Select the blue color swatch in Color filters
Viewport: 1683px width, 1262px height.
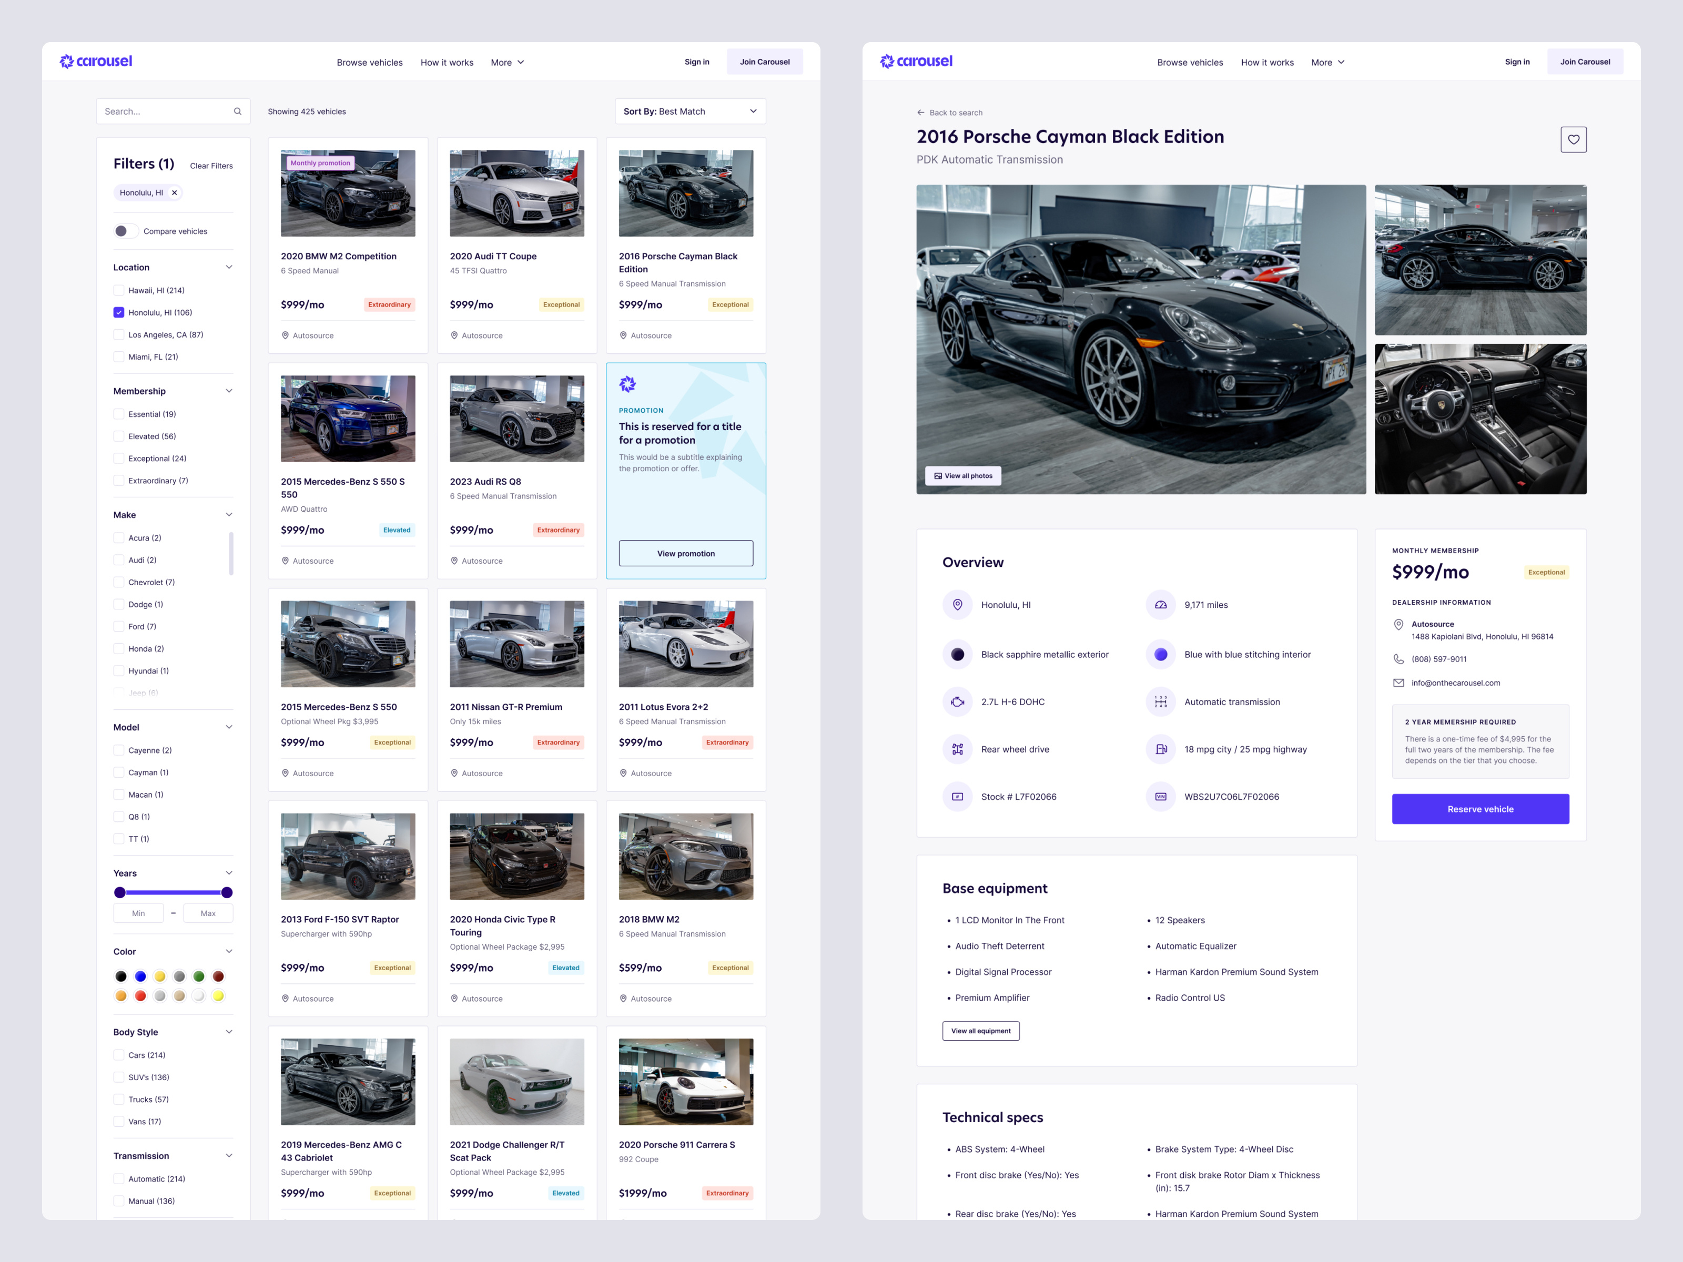pyautogui.click(x=140, y=976)
